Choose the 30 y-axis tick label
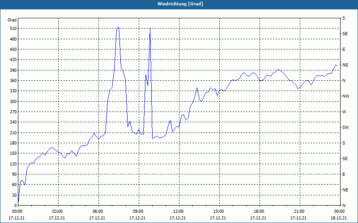The height and width of the screenshot is (223, 358). 14,195
